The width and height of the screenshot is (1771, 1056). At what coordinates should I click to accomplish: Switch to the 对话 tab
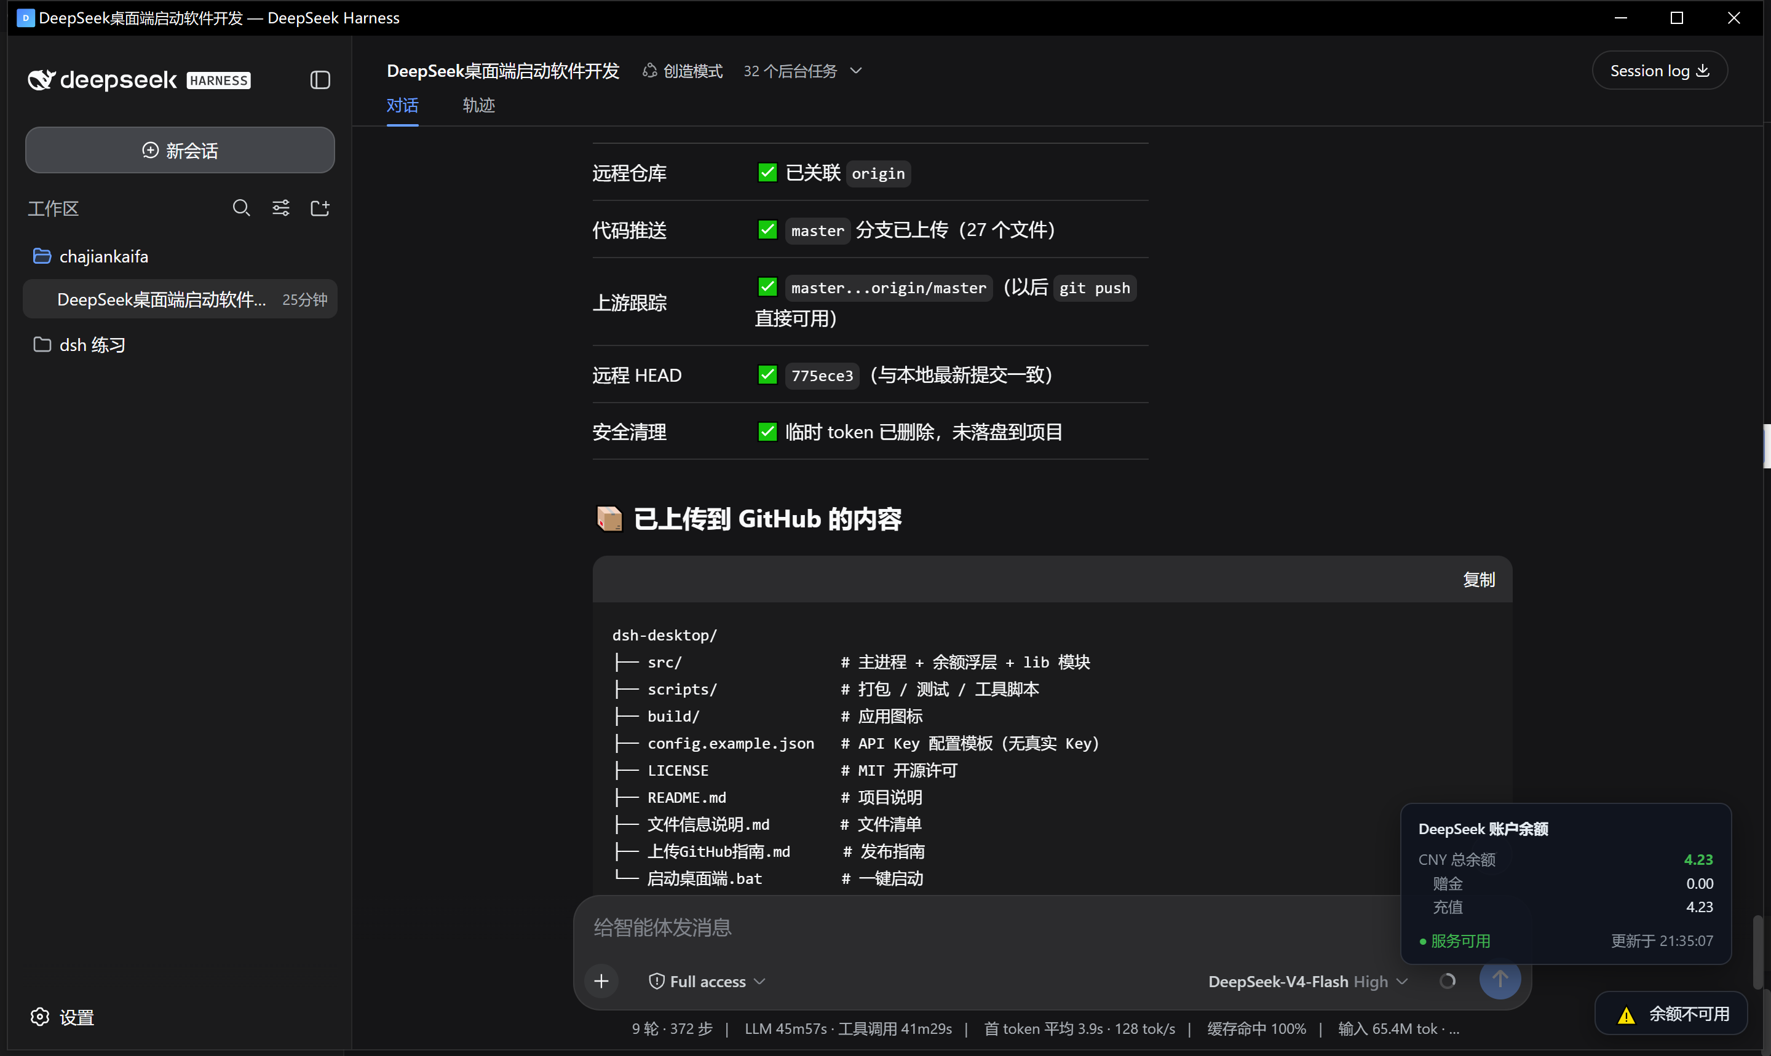402,105
